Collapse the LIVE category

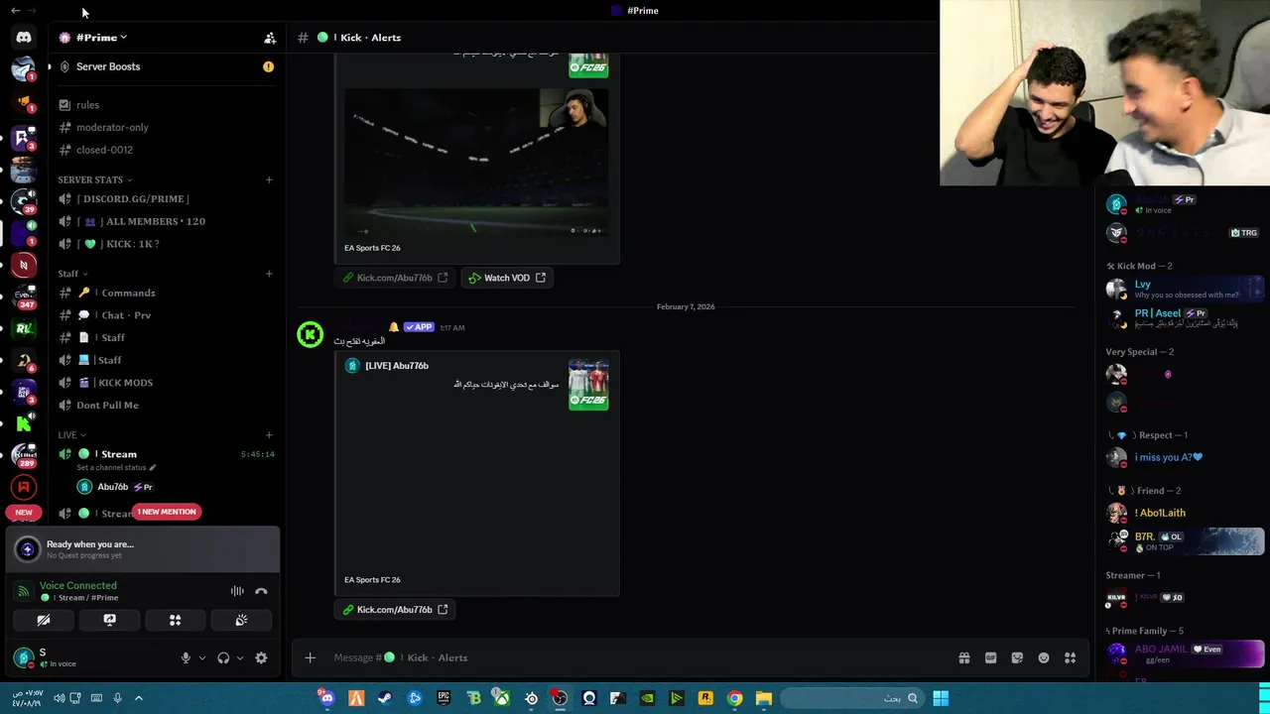tap(71, 434)
